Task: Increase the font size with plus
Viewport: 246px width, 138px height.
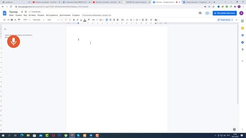Action: click(70, 20)
